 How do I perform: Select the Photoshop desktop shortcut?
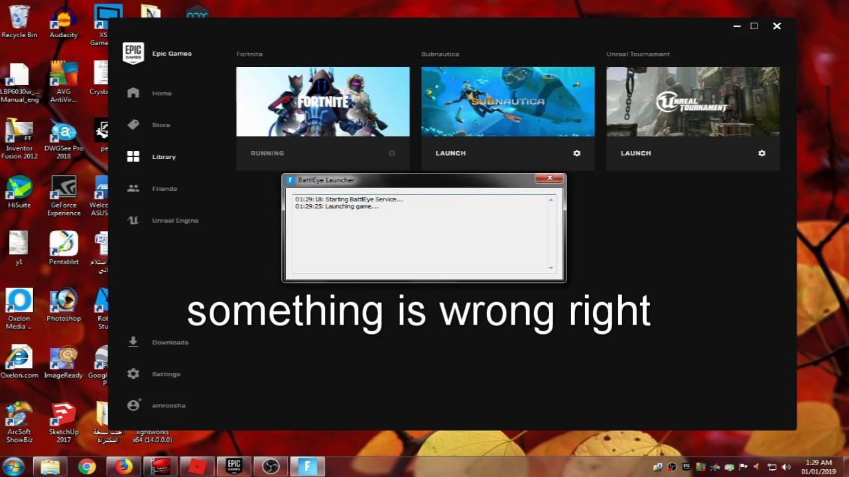point(64,306)
